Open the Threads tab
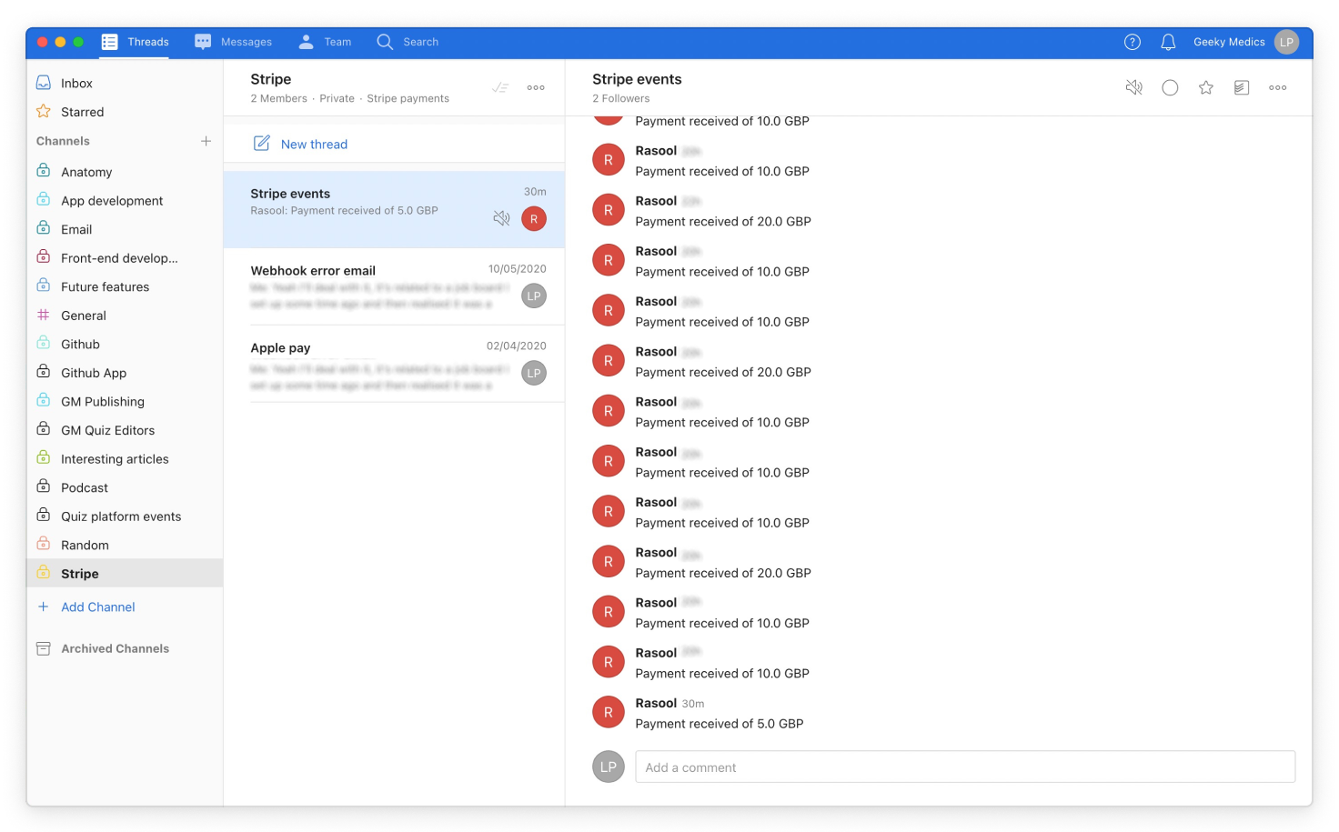The width and height of the screenshot is (1339, 832). click(135, 42)
